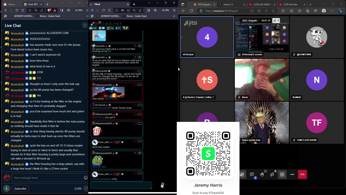Toggle VPN in the chat window
Viewport: 346px width, 195px height.
click(79, 10)
